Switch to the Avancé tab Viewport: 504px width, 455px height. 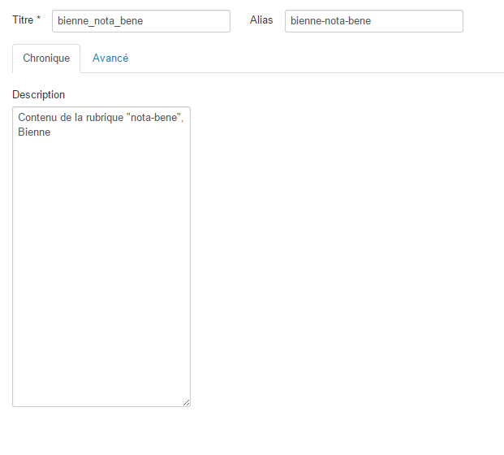110,58
